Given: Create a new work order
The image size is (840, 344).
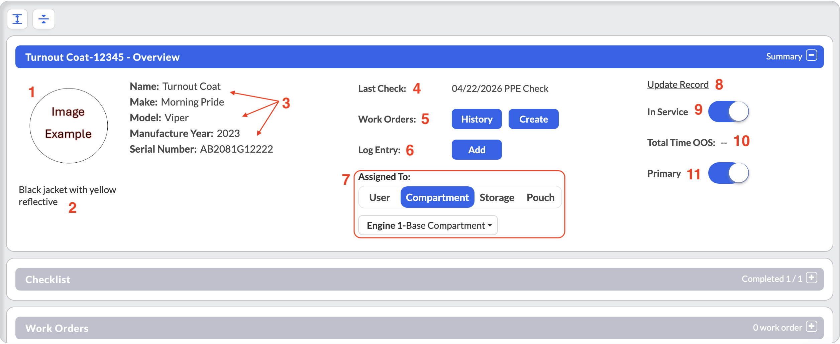Looking at the screenshot, I should point(533,119).
